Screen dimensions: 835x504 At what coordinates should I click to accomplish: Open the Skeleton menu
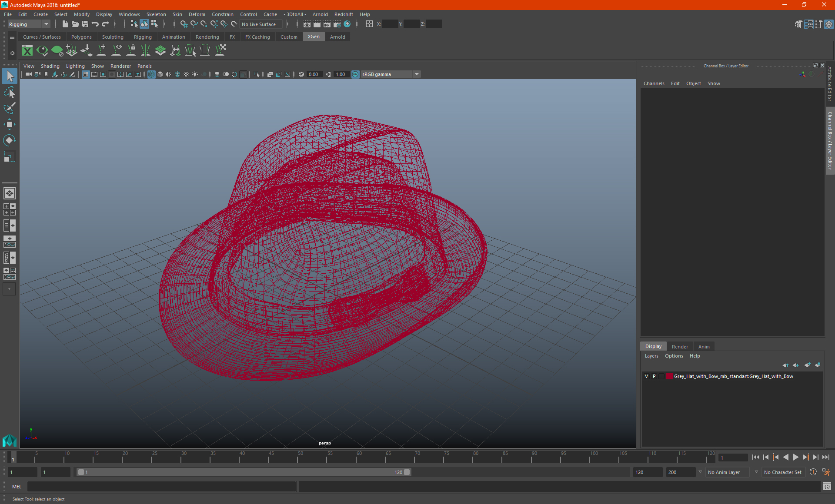(156, 14)
